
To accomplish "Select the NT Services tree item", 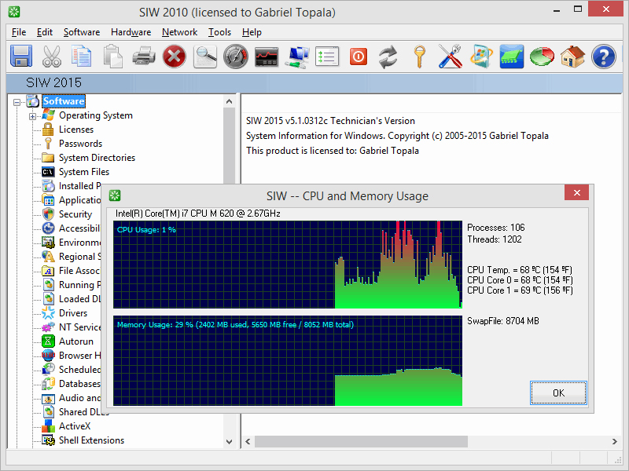I will pos(79,327).
